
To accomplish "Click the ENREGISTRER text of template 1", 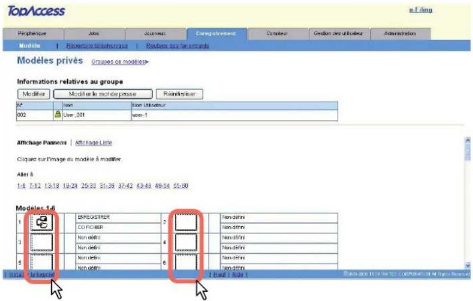I will [94, 217].
